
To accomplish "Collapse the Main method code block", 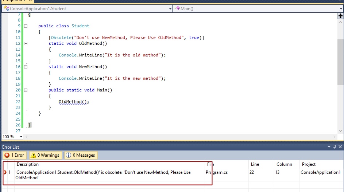I will (x=26, y=90).
